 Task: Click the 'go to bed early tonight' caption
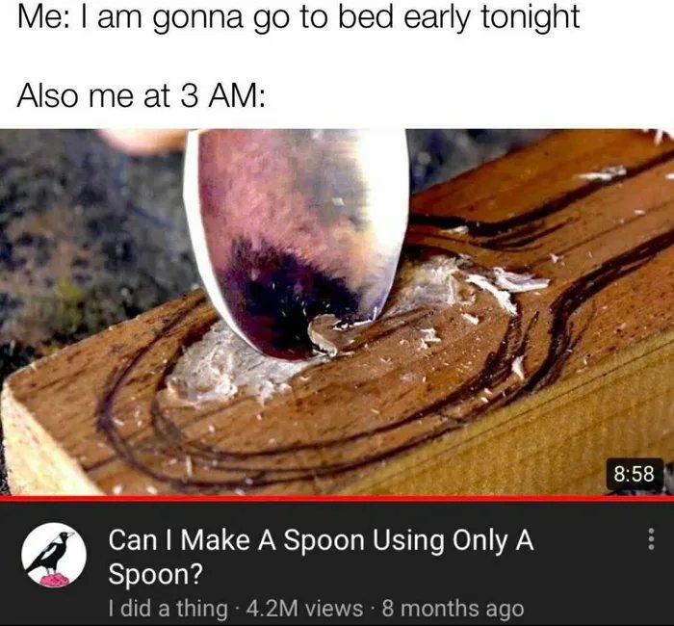pyautogui.click(x=416, y=17)
